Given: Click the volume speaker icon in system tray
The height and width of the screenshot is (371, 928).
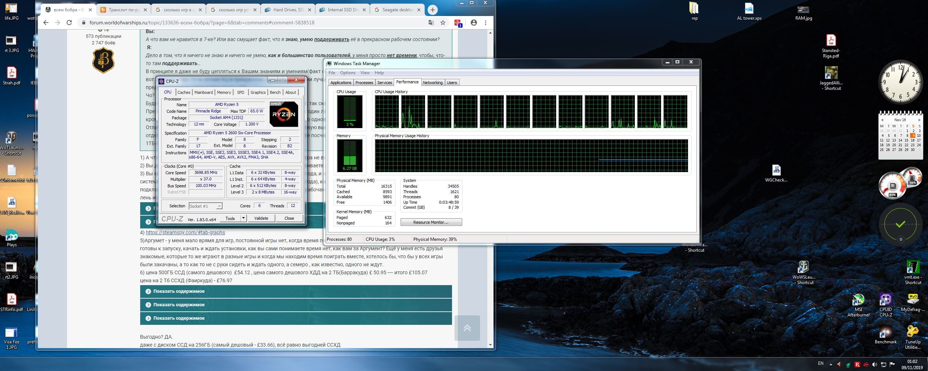Looking at the screenshot, I should [874, 364].
